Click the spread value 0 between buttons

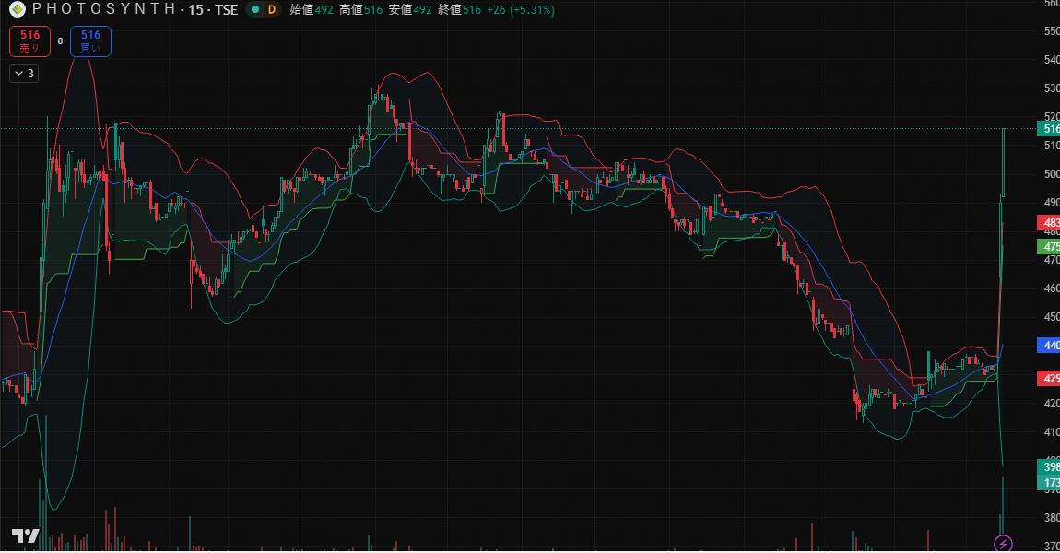pyautogui.click(x=60, y=41)
